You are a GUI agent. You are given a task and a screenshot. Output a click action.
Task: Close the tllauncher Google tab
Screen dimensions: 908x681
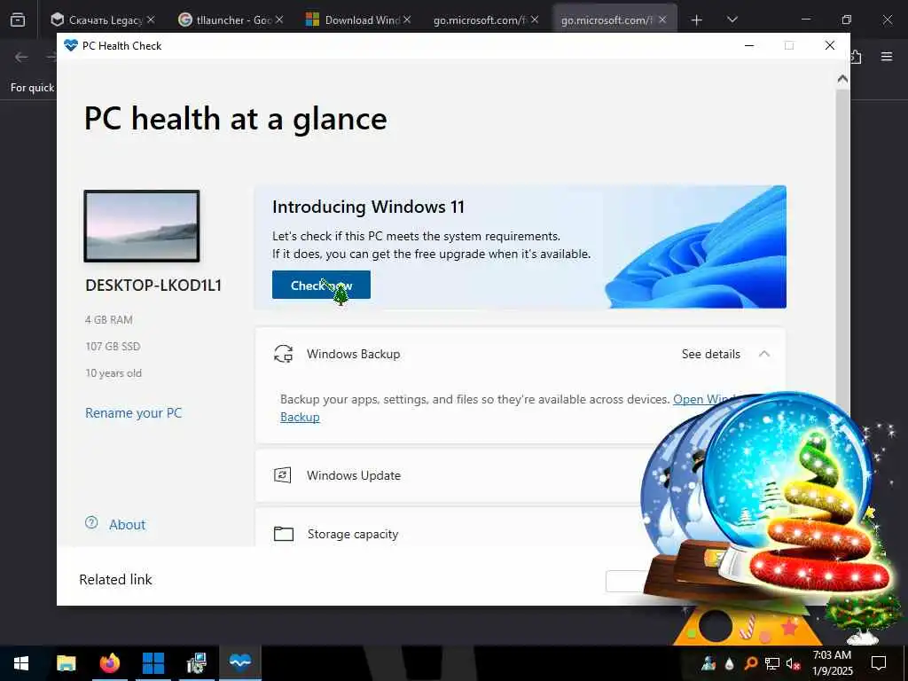pos(279,20)
